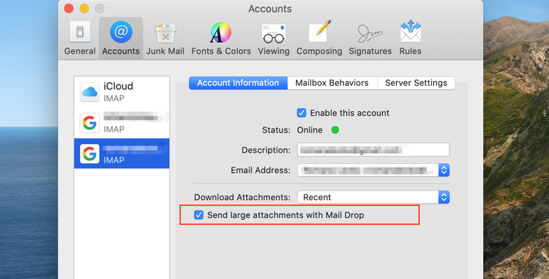Minimize the Accounts window
Image resolution: width=549 pixels, height=279 pixels.
(84, 8)
